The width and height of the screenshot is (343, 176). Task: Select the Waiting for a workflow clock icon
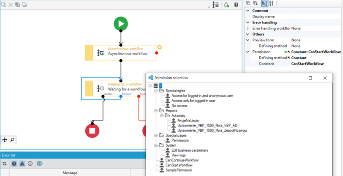coord(101,88)
